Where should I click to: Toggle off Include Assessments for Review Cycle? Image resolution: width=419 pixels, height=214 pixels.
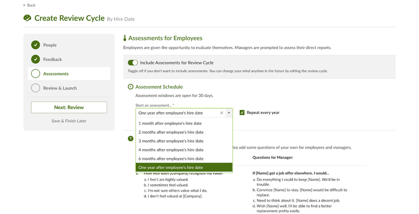[x=132, y=63]
